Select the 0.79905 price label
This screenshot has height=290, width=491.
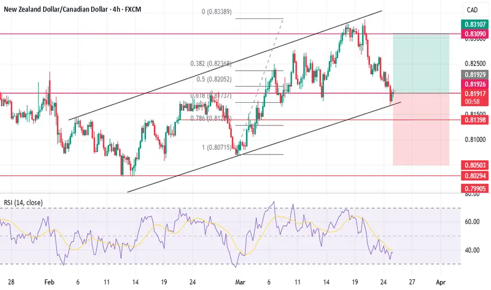point(475,188)
